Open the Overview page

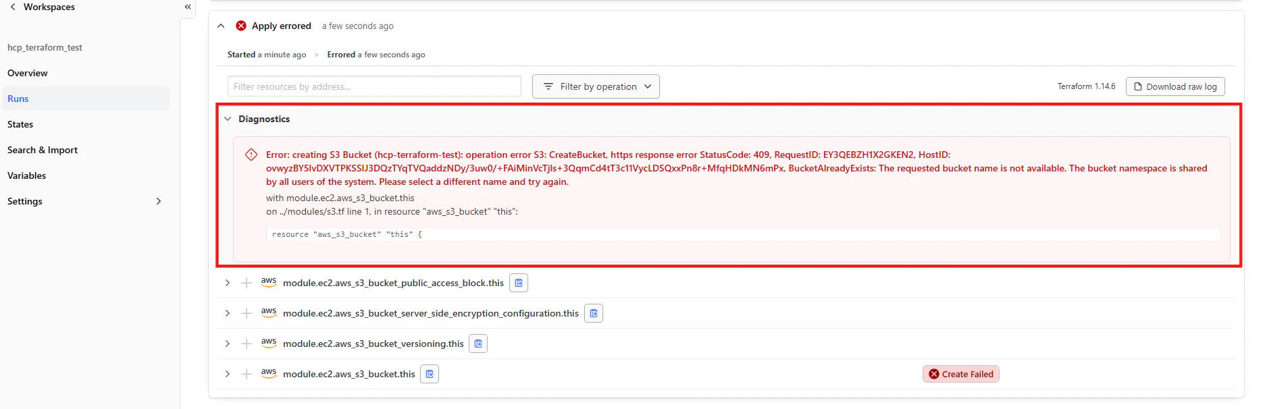coord(28,73)
